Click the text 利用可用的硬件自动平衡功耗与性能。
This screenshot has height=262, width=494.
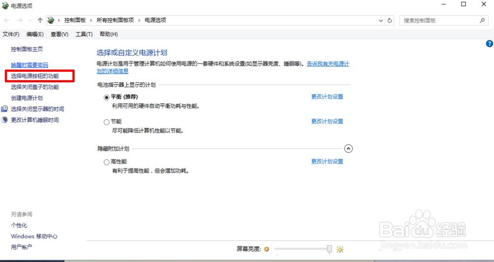[x=156, y=106]
